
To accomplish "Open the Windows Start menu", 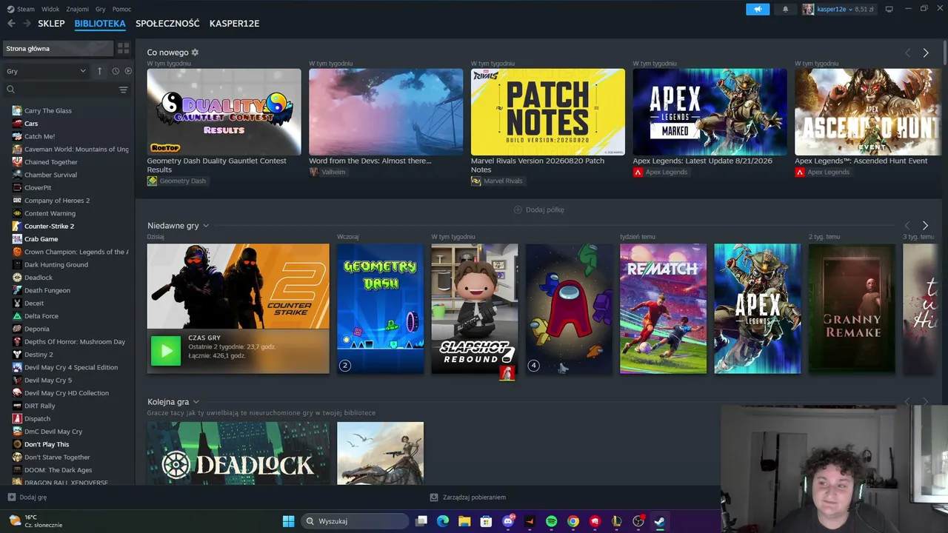I will (x=288, y=521).
